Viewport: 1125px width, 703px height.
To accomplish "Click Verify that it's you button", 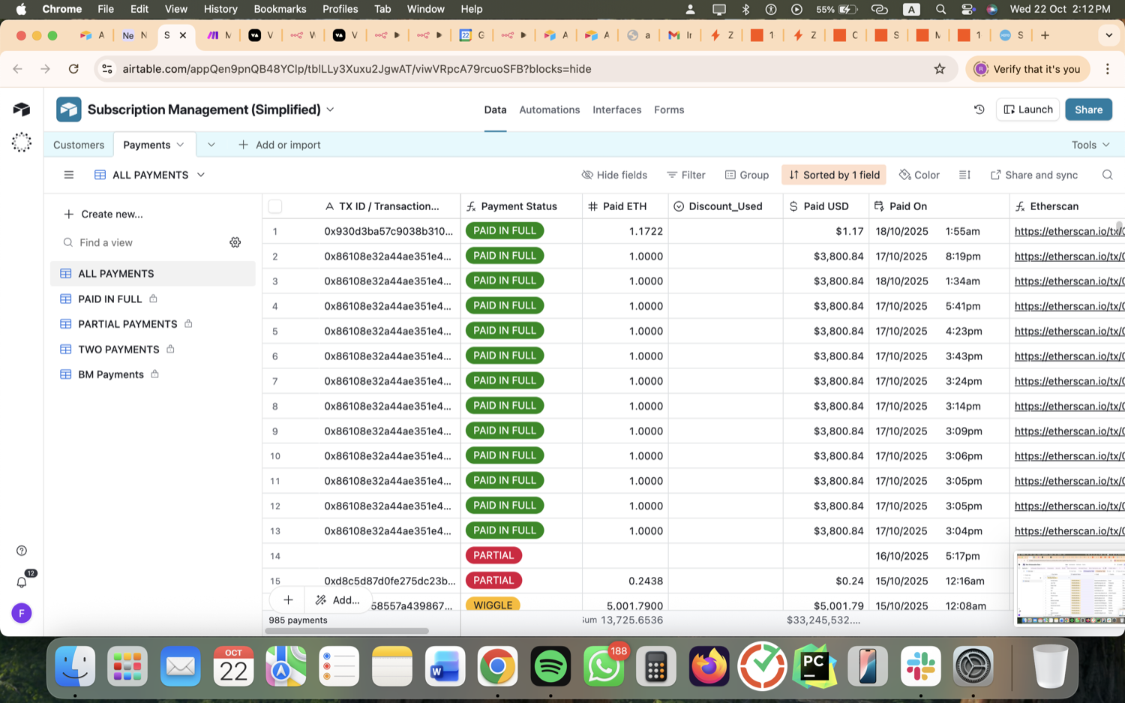I will tap(1027, 69).
